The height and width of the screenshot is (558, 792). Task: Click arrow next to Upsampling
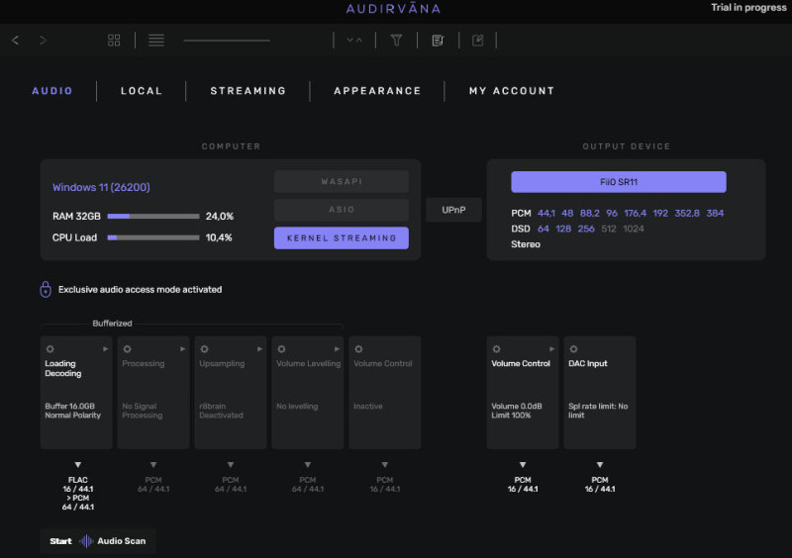[x=259, y=349]
